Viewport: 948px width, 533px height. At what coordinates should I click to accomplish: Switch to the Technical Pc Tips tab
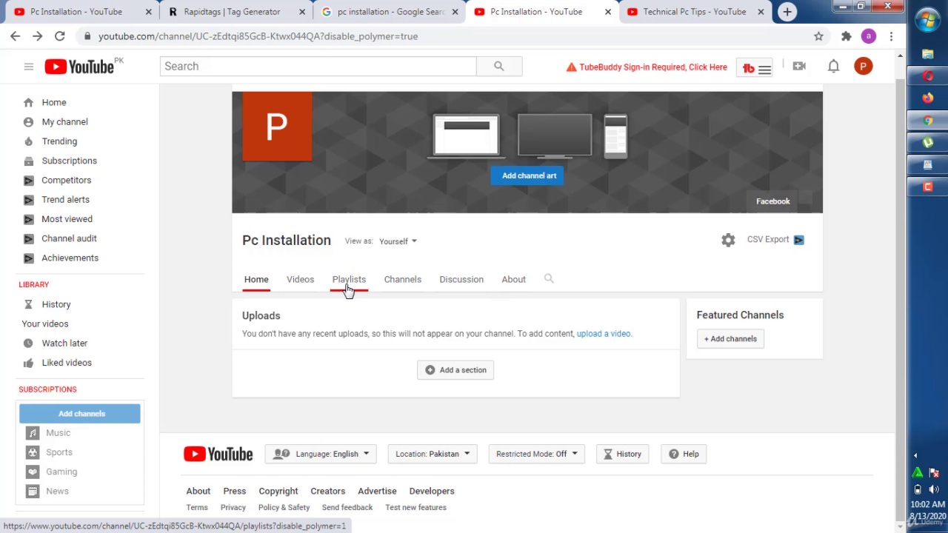coord(695,12)
